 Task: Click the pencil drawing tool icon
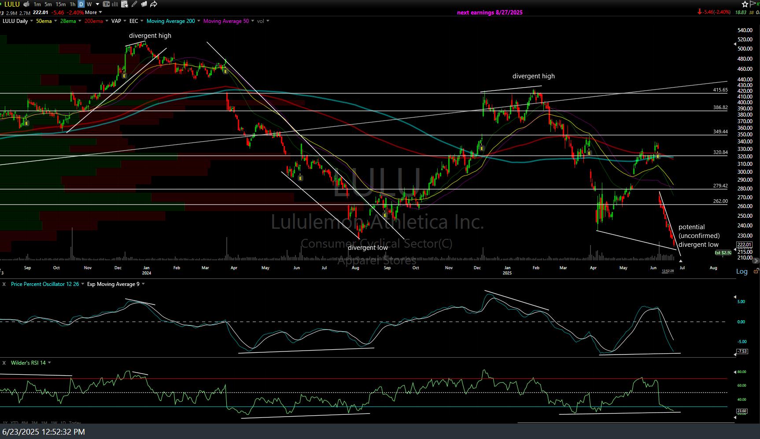point(134,4)
